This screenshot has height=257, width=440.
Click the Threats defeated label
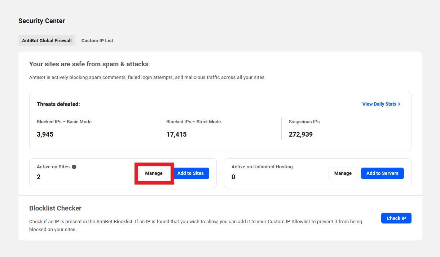point(58,104)
